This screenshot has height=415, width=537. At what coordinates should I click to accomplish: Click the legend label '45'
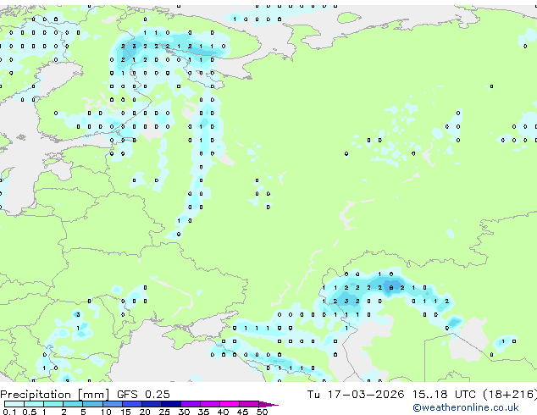pos(242,412)
